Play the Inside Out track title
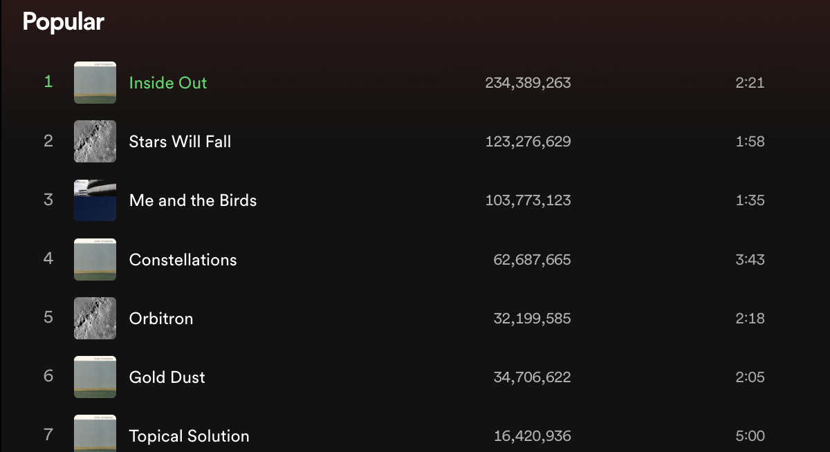Image resolution: width=830 pixels, height=452 pixels. 168,83
